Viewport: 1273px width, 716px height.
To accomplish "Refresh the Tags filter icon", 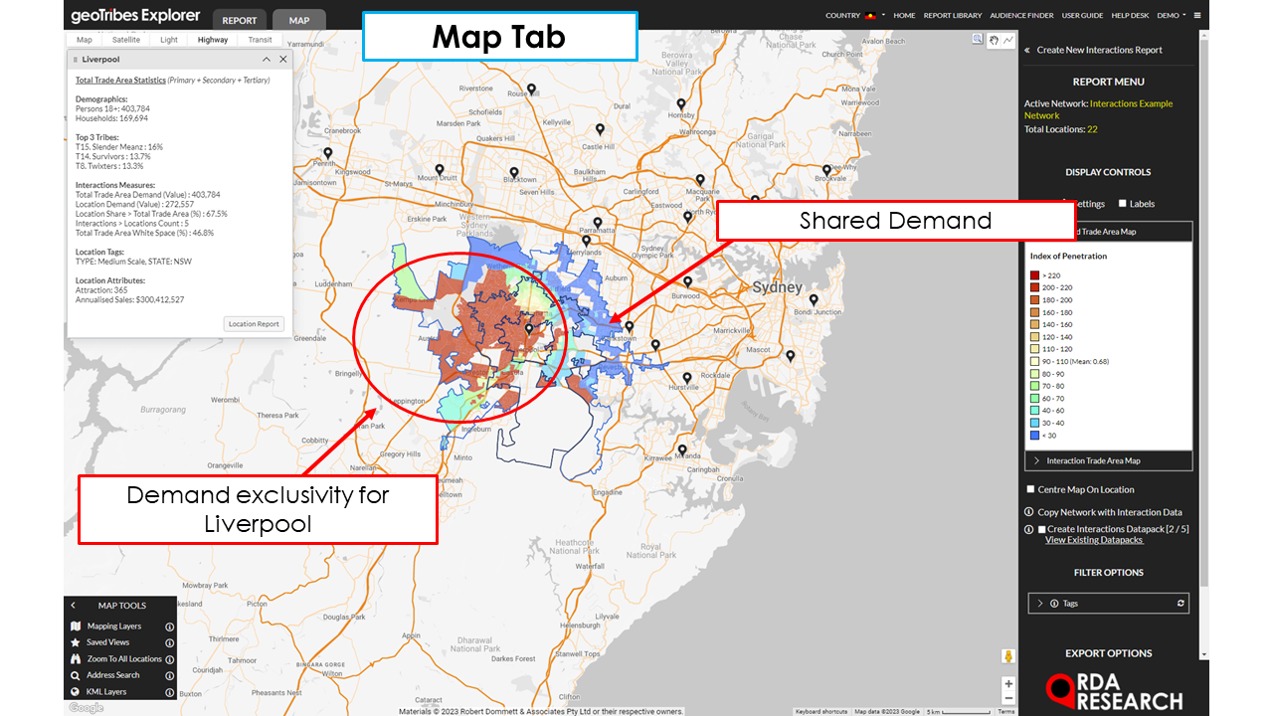I will click(1181, 604).
